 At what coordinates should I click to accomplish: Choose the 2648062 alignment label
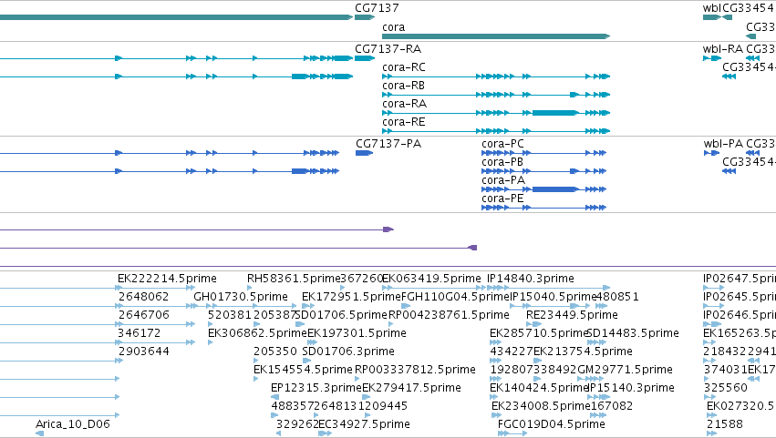[143, 297]
